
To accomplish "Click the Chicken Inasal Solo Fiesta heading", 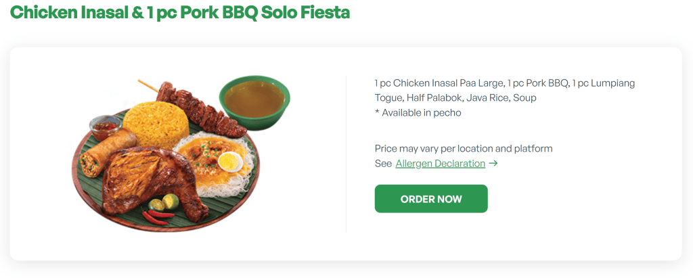I will 180,13.
